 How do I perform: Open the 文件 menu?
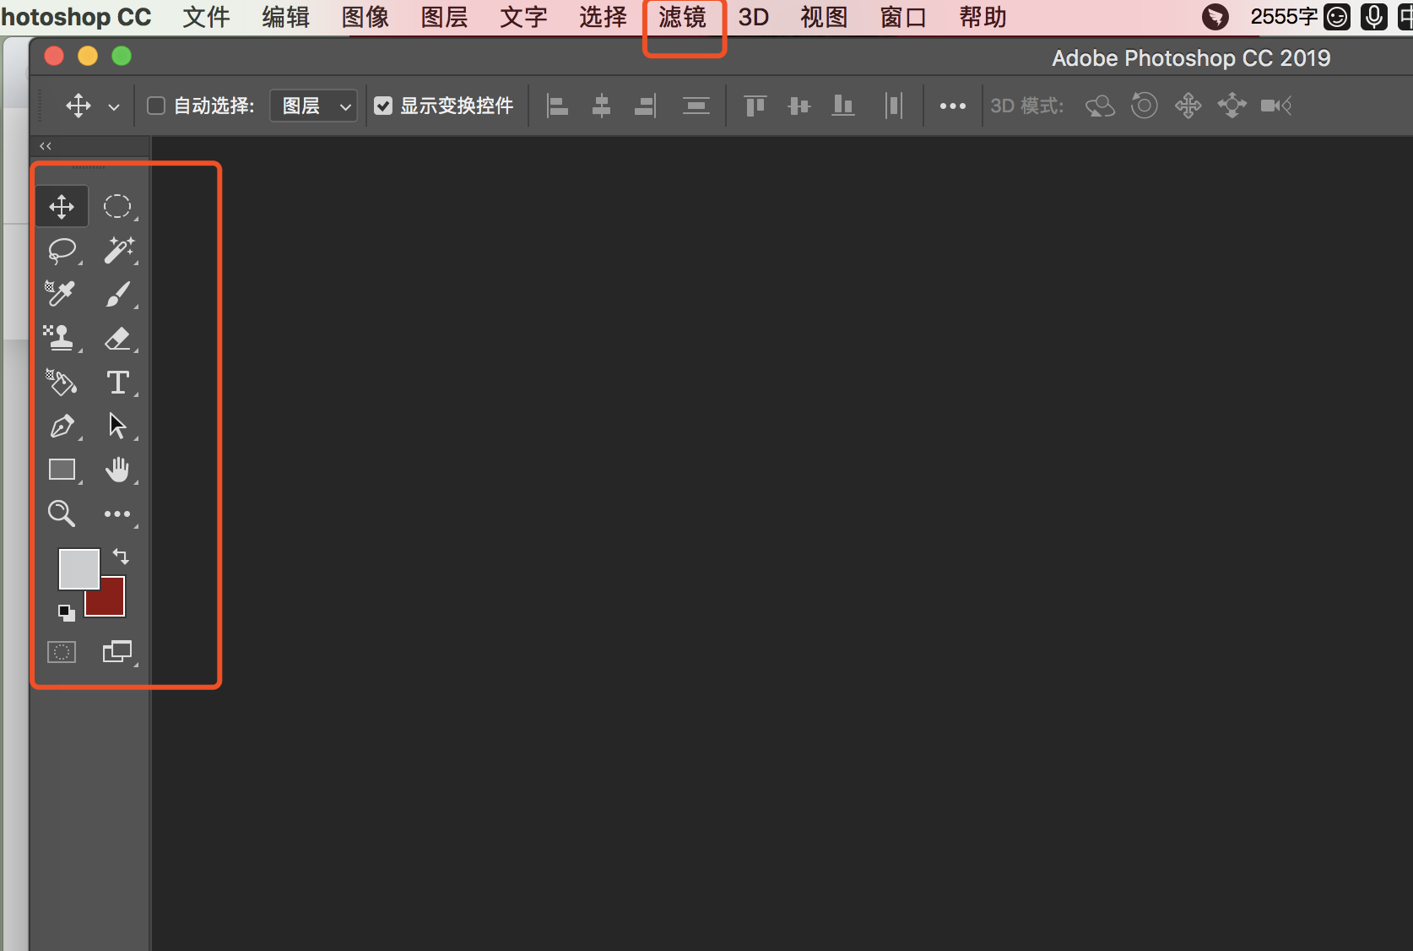click(x=206, y=17)
